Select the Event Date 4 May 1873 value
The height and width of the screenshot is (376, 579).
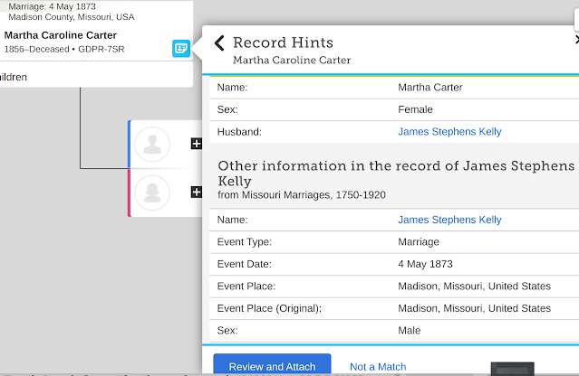(426, 264)
